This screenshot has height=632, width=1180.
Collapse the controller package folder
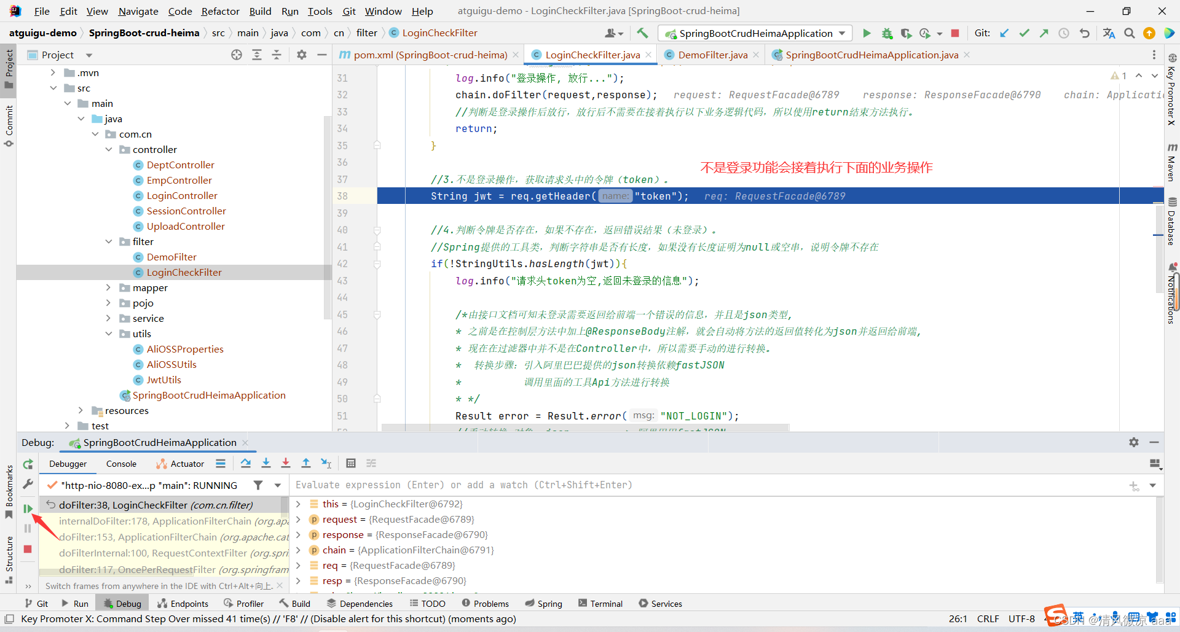[x=109, y=149]
